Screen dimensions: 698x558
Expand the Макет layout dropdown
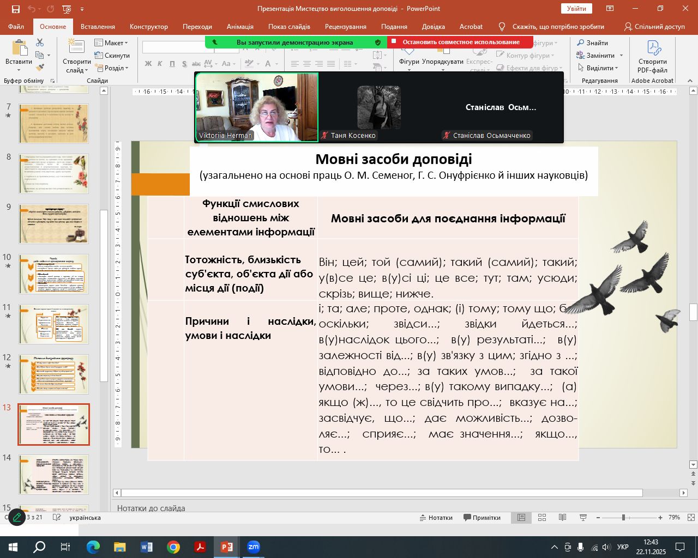[111, 43]
